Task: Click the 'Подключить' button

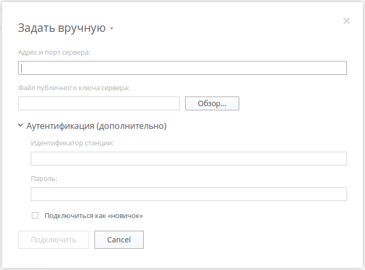Action: (x=54, y=240)
